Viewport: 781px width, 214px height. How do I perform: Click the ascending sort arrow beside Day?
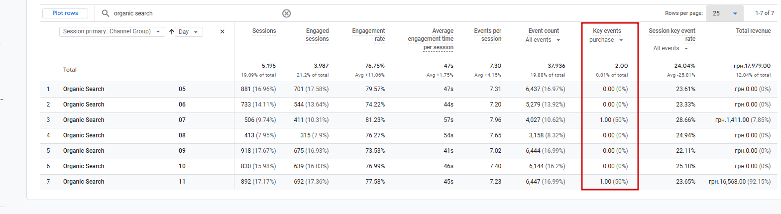coord(172,32)
